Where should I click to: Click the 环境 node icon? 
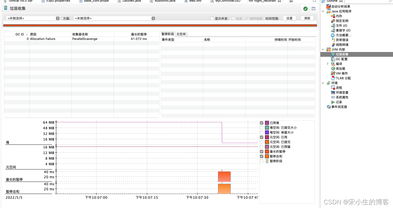coord(329,83)
